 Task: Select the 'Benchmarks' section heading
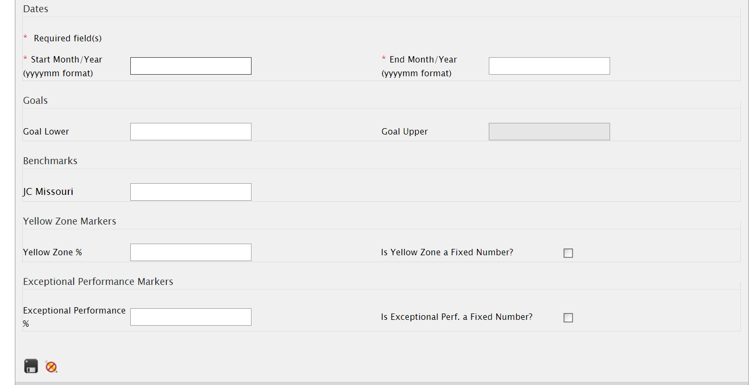50,160
